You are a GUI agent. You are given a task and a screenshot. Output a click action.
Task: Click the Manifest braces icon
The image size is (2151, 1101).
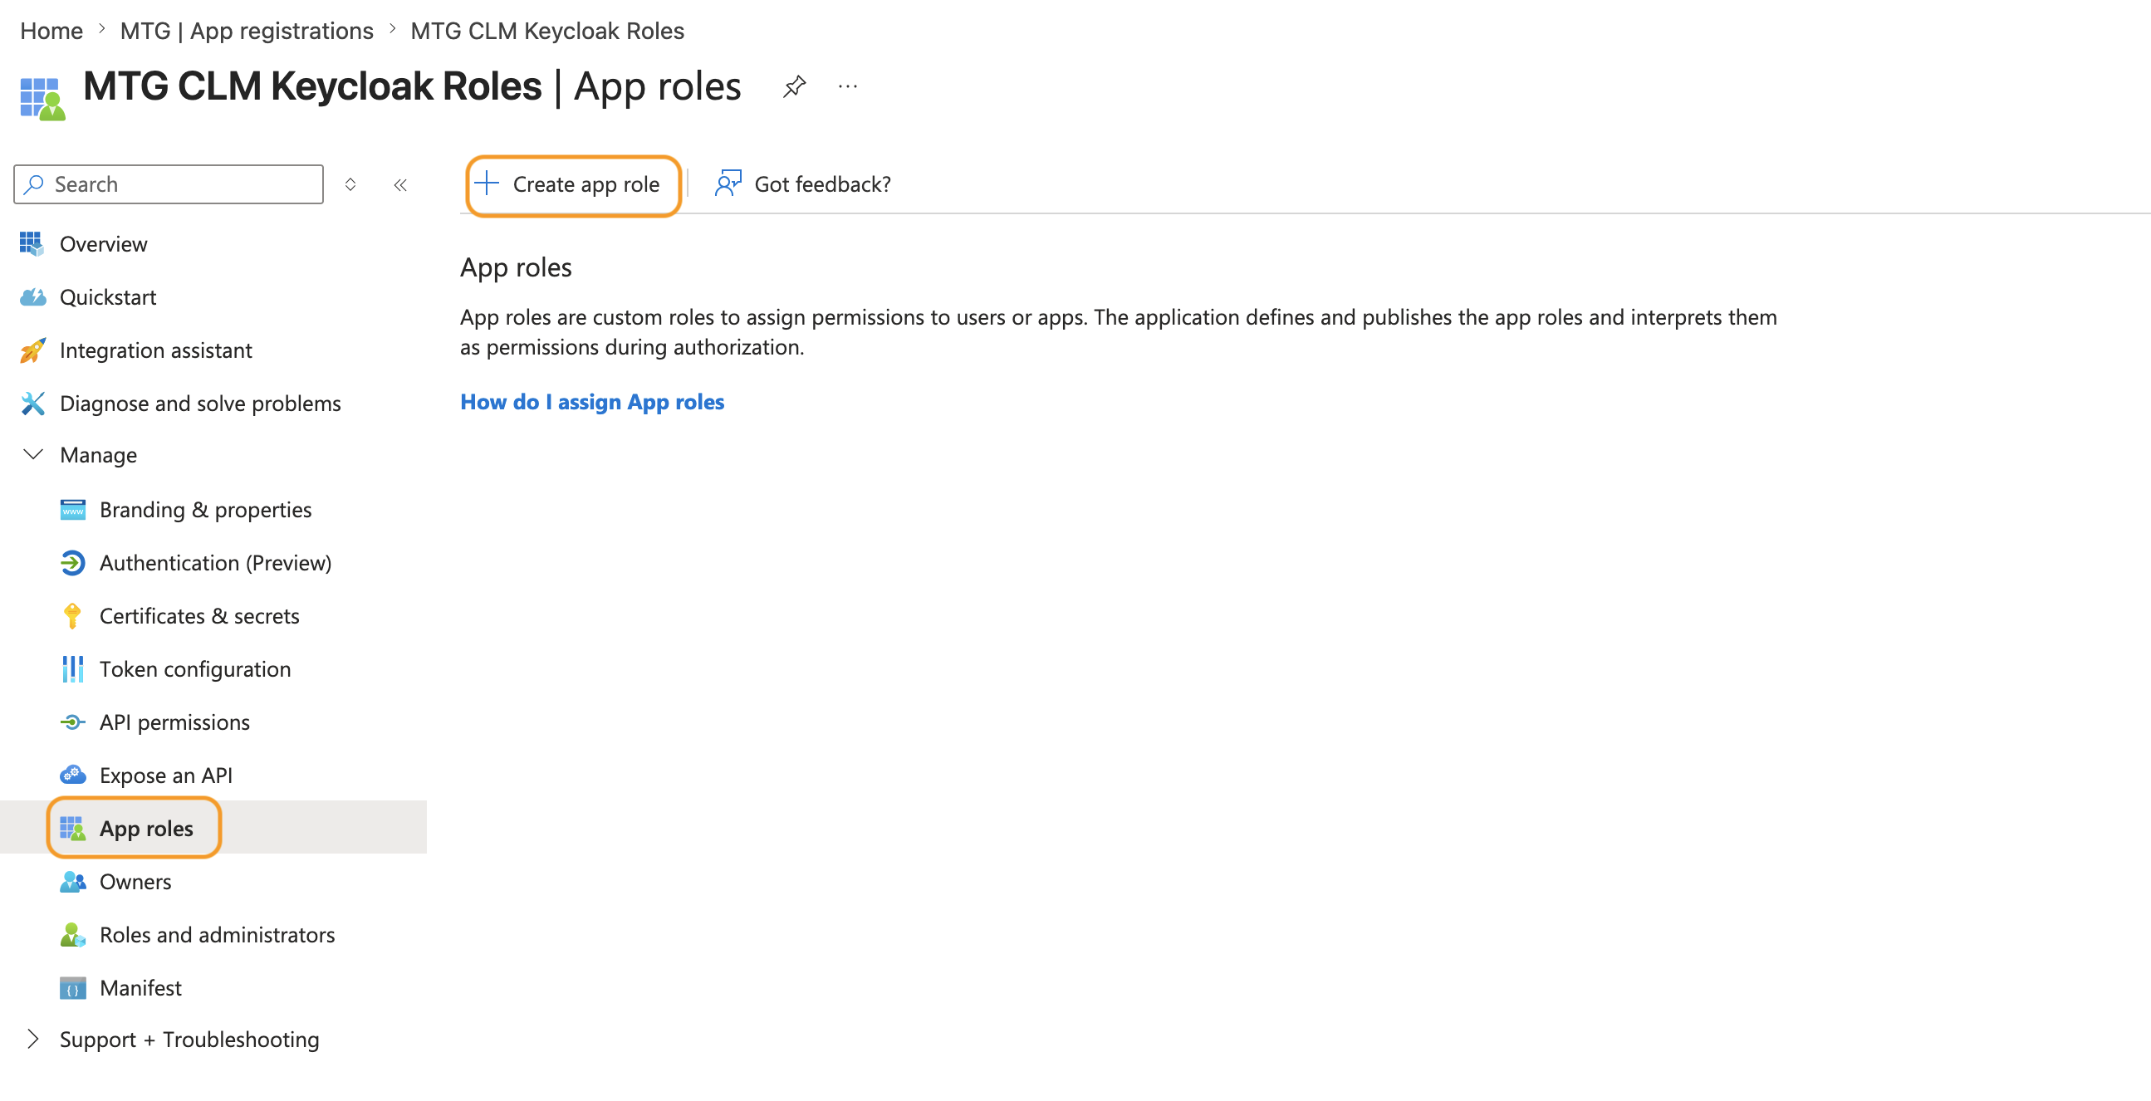click(72, 988)
